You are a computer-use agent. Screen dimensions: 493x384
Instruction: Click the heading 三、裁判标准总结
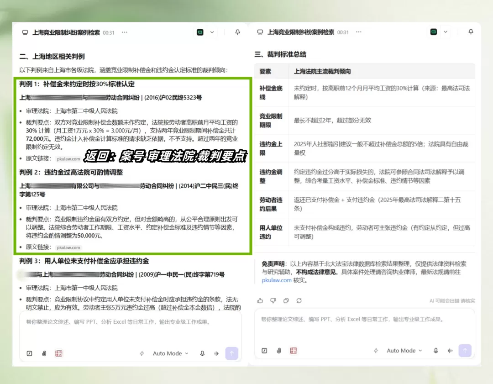pyautogui.click(x=280, y=54)
